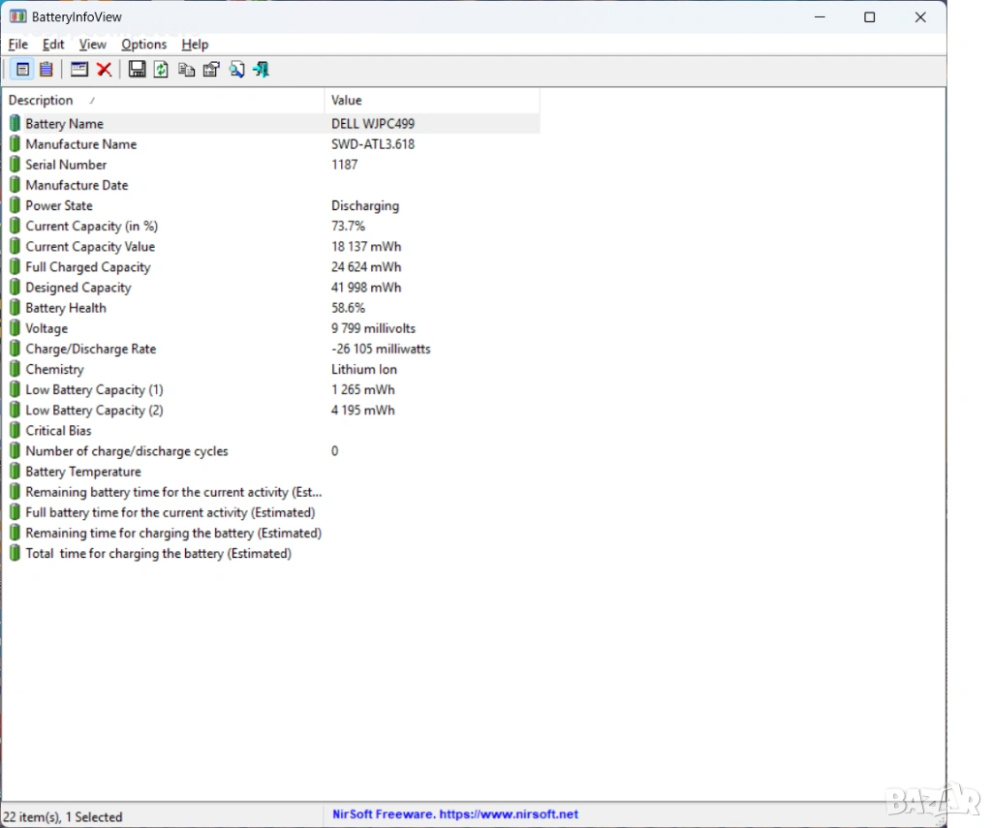Click the battery log clipboard icon
The image size is (992, 828).
(x=46, y=70)
